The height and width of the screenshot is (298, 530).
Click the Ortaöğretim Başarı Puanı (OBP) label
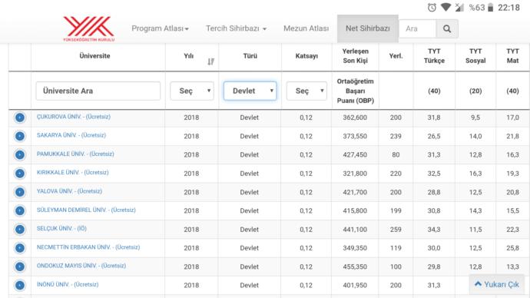point(355,91)
